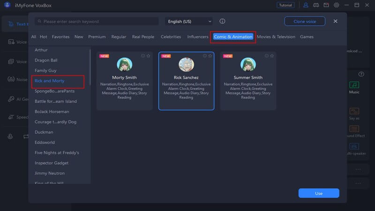Select the Rick Sanchez avatar

pyautogui.click(x=186, y=64)
